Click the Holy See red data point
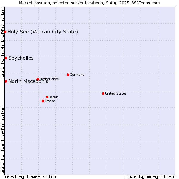Viewport: 179px width, 179px height. [x=5, y=32]
